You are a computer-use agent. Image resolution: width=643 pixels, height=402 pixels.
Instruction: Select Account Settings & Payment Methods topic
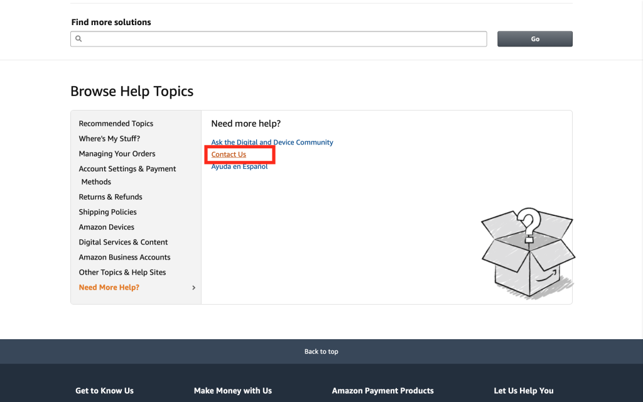pyautogui.click(x=127, y=175)
